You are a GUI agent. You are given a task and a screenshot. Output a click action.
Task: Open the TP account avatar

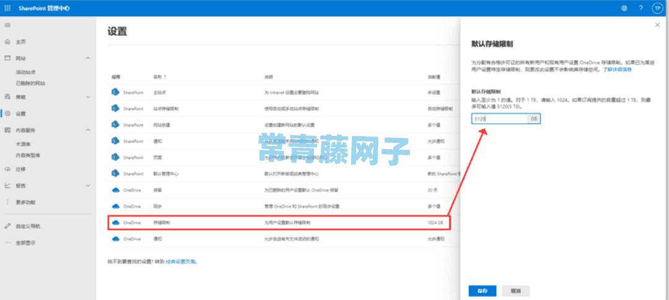pyautogui.click(x=657, y=7)
